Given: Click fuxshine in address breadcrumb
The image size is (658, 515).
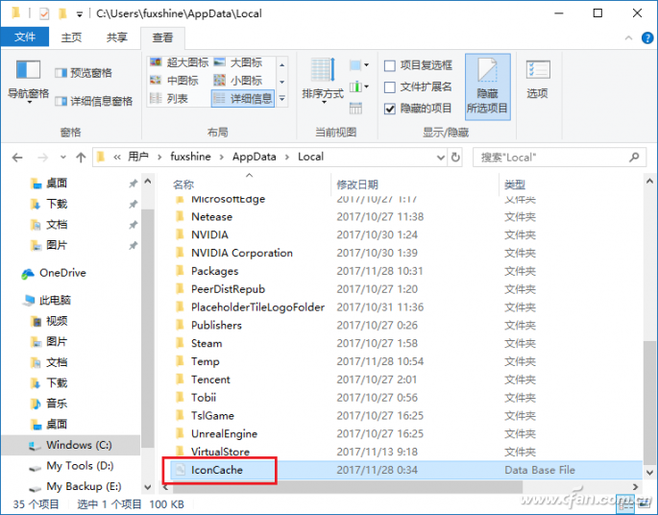Looking at the screenshot, I should tap(190, 157).
